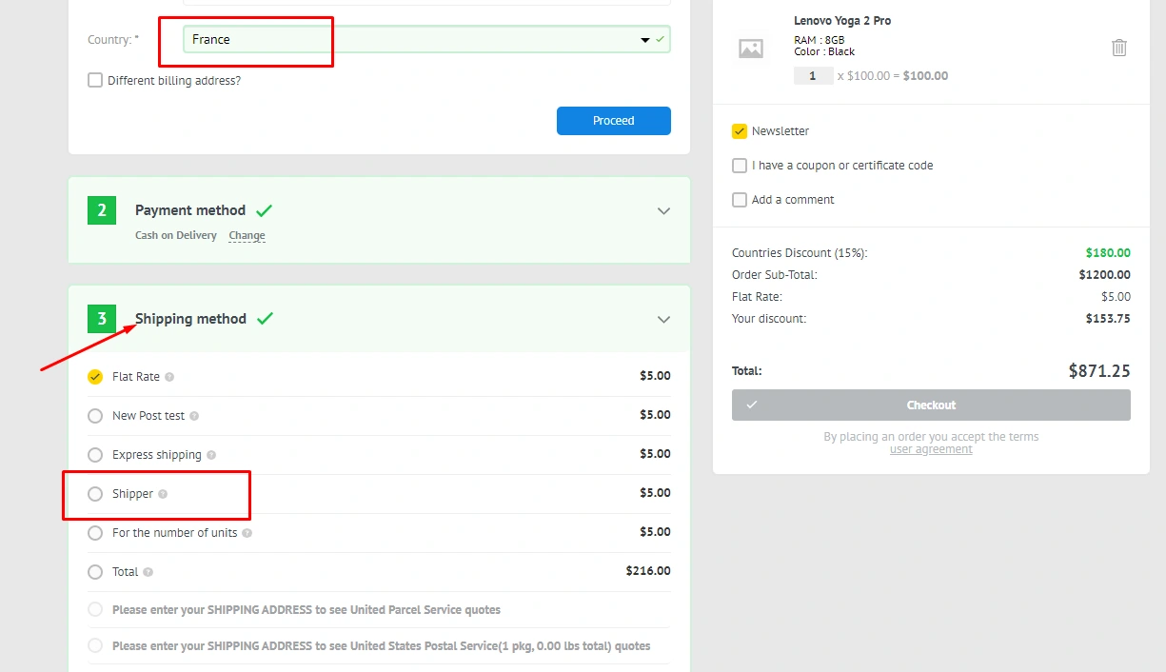
Task: Open the user agreement link
Action: 931,449
